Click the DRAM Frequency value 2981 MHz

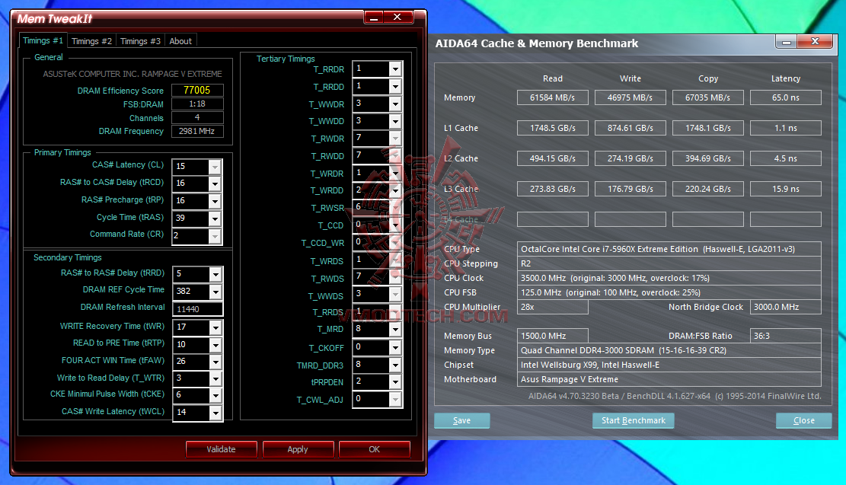(x=197, y=131)
